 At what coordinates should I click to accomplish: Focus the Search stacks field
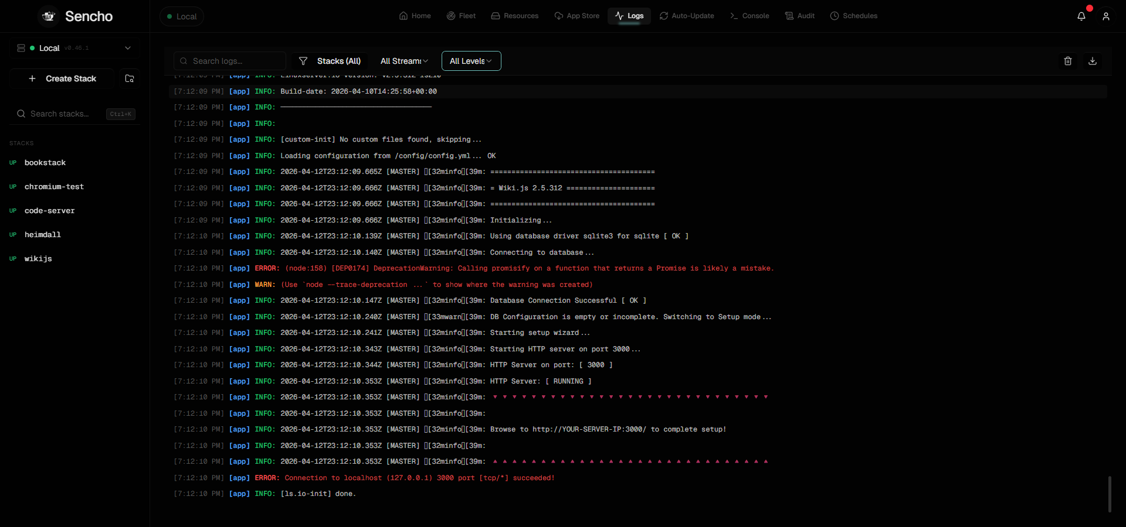[74, 114]
